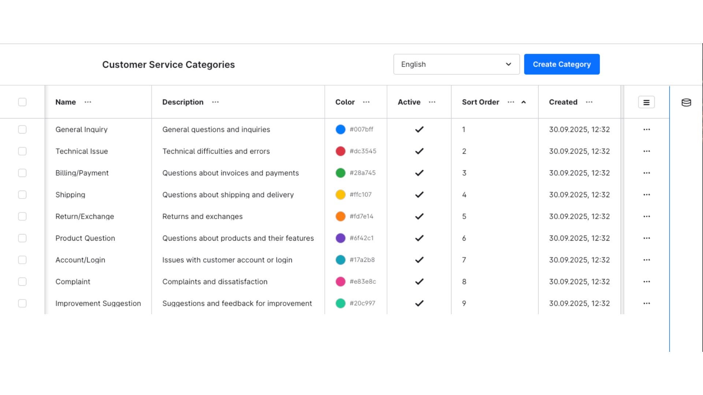Screen dimensions: 703x395
Task: Click the database stack sidebar icon
Action: [686, 102]
